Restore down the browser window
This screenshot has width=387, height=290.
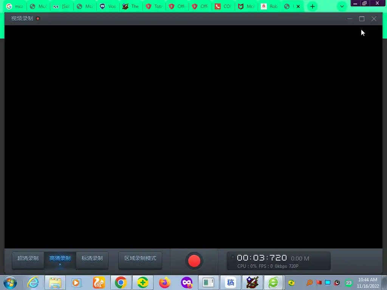(x=365, y=3)
